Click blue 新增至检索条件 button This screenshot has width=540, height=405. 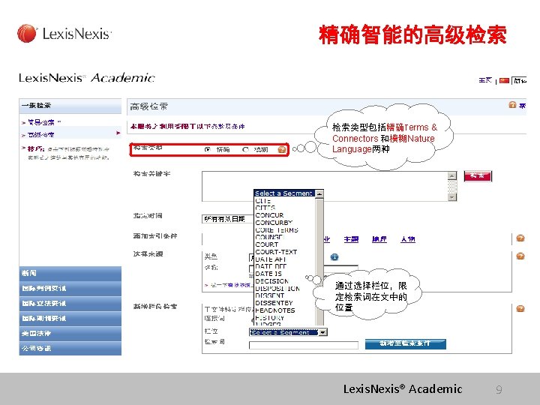click(x=405, y=343)
